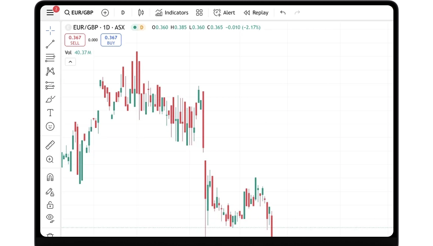The width and height of the screenshot is (433, 246).
Task: Click the Close value C0.365
Action: (x=215, y=27)
